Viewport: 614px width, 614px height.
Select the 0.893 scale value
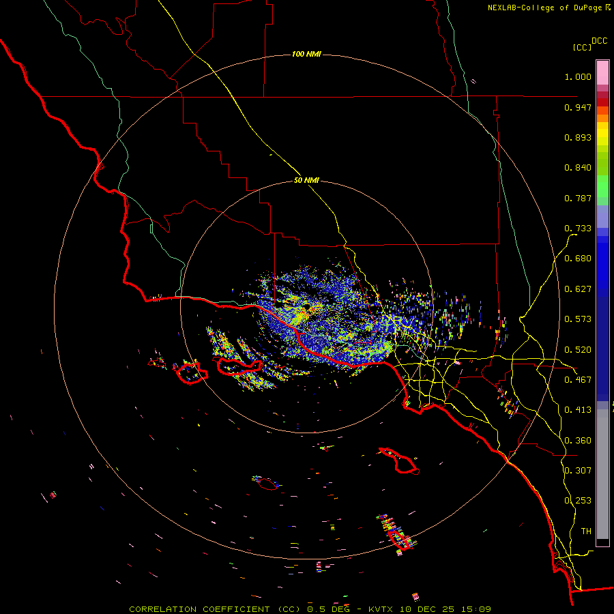(578, 137)
